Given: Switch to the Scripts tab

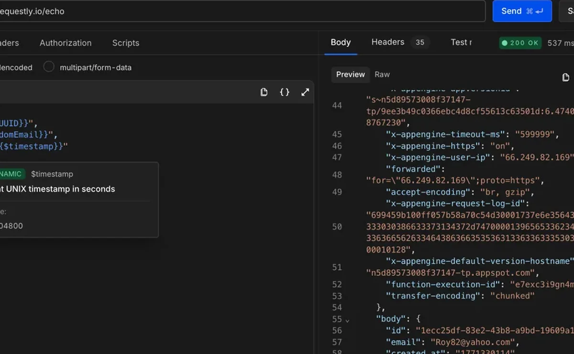Looking at the screenshot, I should [x=125, y=43].
